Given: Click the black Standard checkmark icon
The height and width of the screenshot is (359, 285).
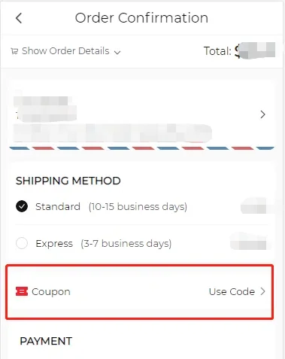Looking at the screenshot, I should [22, 206].
